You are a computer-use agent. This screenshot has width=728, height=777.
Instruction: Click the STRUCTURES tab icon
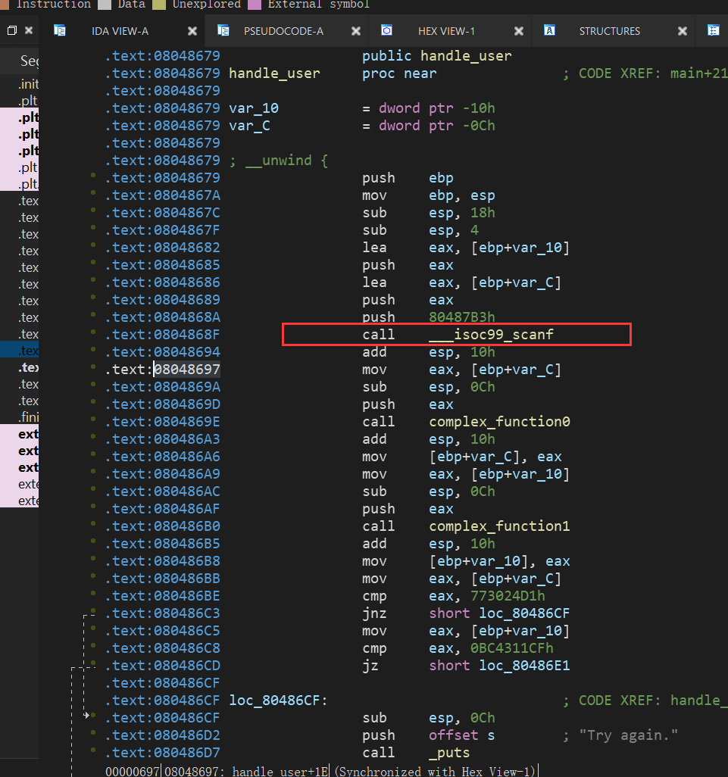549,31
